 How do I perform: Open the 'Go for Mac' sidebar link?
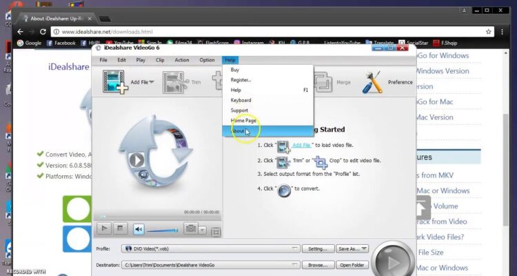[x=435, y=101]
